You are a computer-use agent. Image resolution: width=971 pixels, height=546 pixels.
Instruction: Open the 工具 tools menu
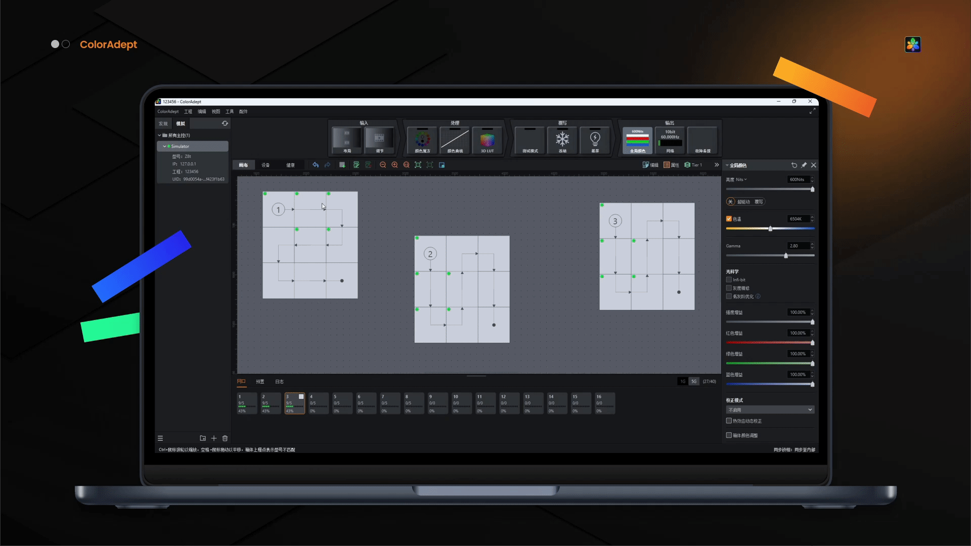[x=230, y=111]
